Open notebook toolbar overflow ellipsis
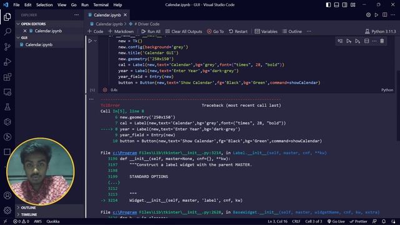This screenshot has width=400, height=225. point(309,31)
